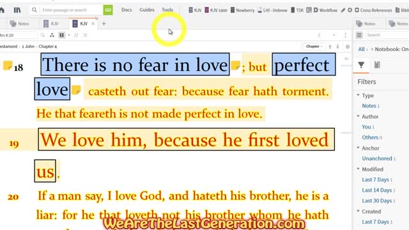Go to previous chapter with up arrow

click(330, 47)
